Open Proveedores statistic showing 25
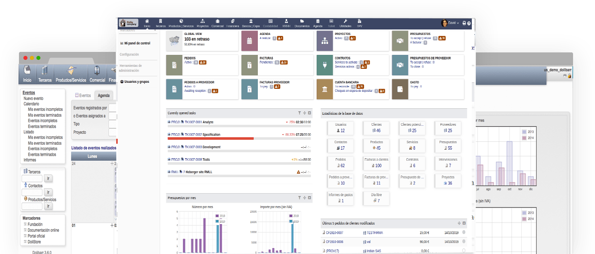 point(448,128)
